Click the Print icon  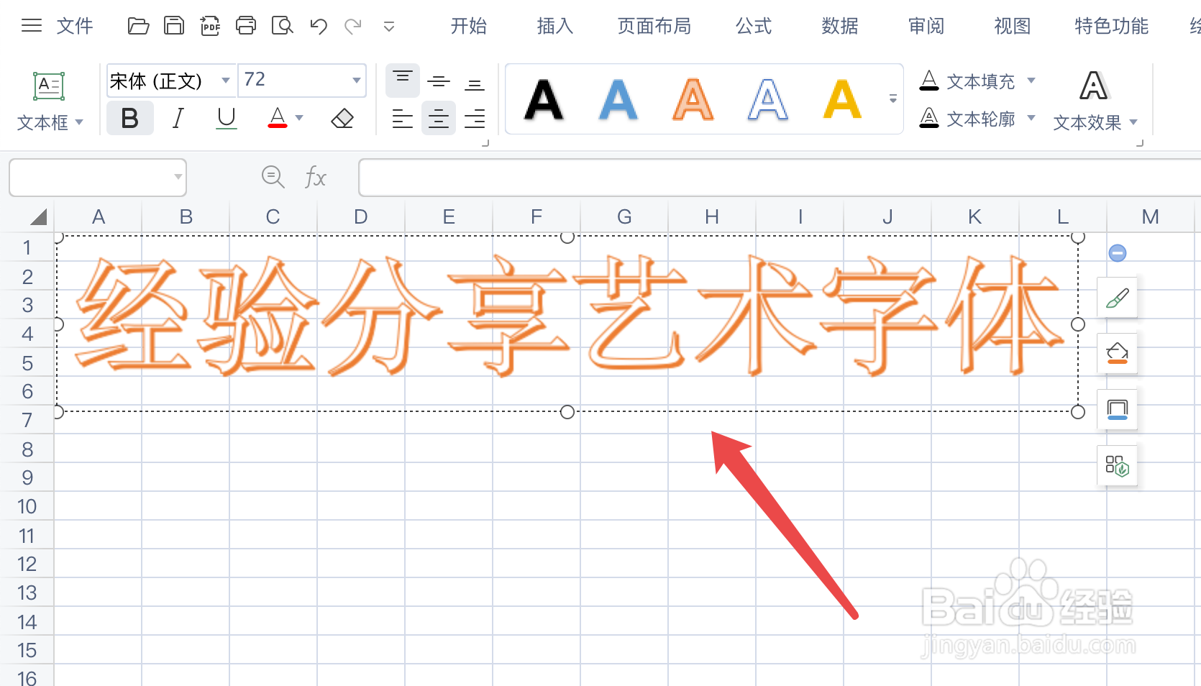tap(246, 25)
